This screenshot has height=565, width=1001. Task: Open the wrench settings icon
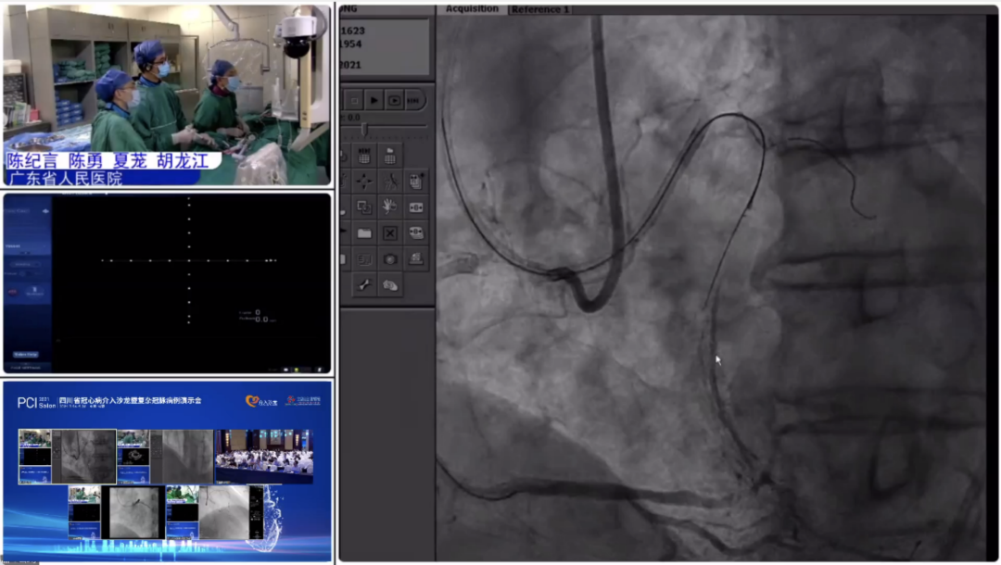pyautogui.click(x=364, y=285)
